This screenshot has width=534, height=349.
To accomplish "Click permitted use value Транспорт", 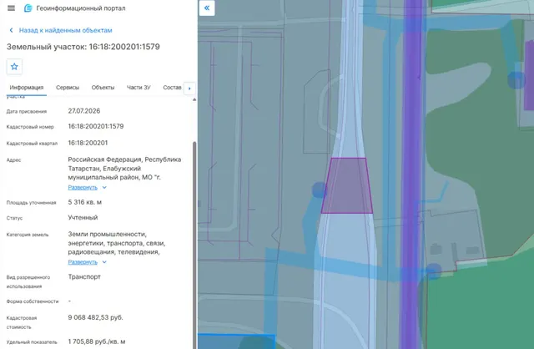I will point(84,276).
